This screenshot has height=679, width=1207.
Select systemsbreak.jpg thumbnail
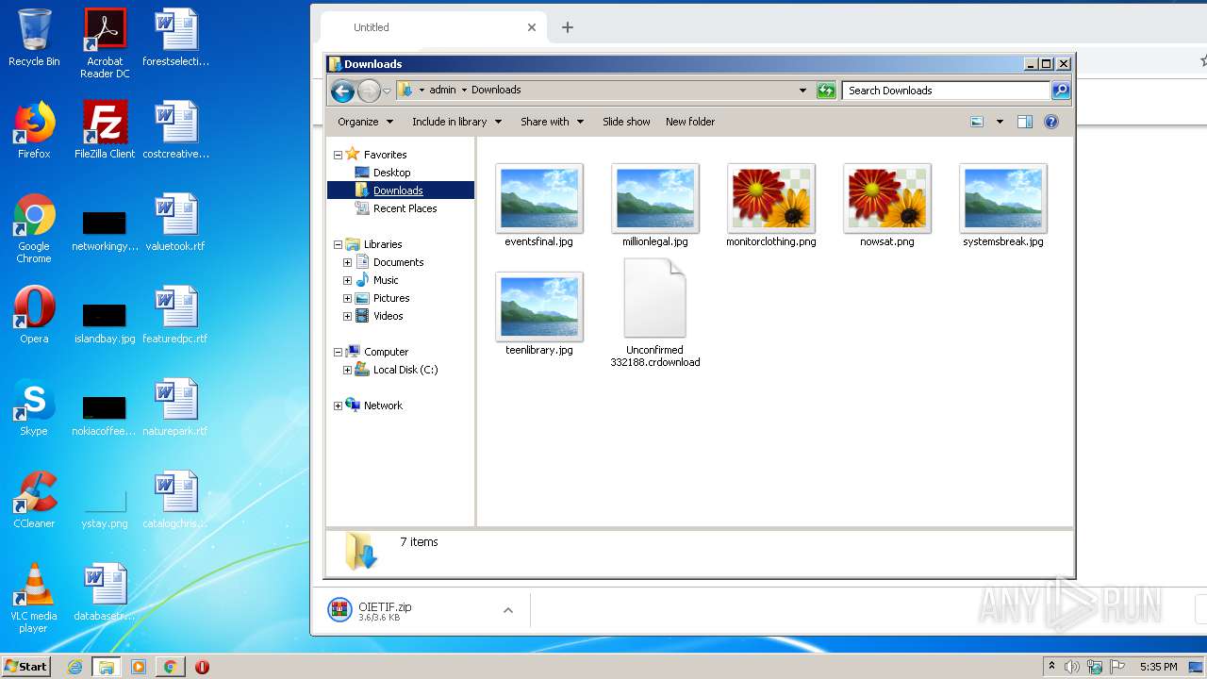(1003, 205)
